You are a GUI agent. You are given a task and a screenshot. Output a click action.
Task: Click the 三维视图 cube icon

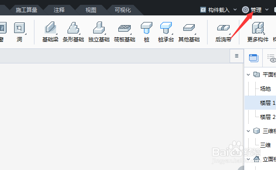pyautogui.click(x=257, y=131)
